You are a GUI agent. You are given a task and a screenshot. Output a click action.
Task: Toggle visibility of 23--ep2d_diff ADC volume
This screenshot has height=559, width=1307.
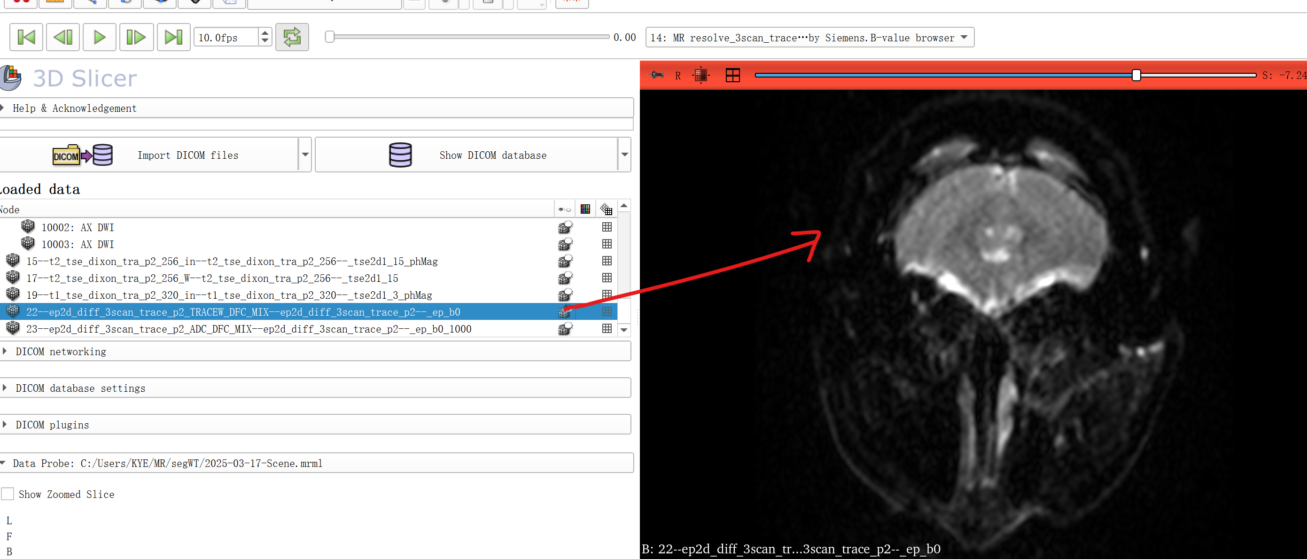[x=565, y=329]
